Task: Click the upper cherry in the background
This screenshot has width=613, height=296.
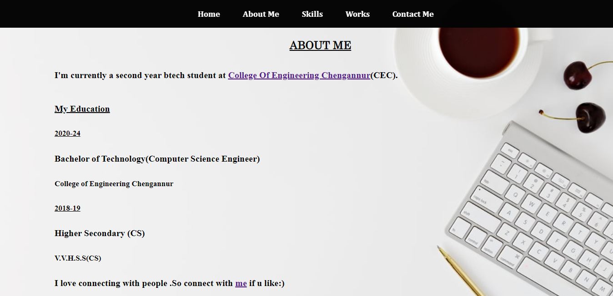Action: [578, 75]
